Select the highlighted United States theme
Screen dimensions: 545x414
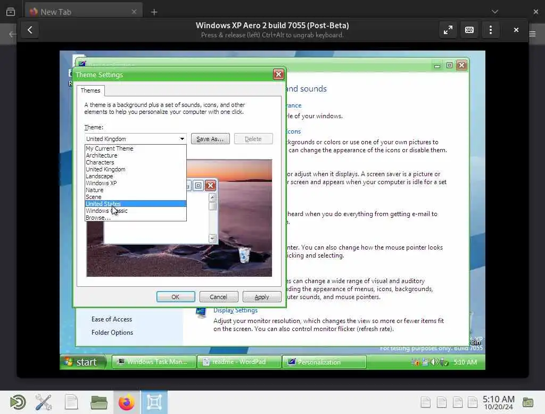click(x=136, y=204)
